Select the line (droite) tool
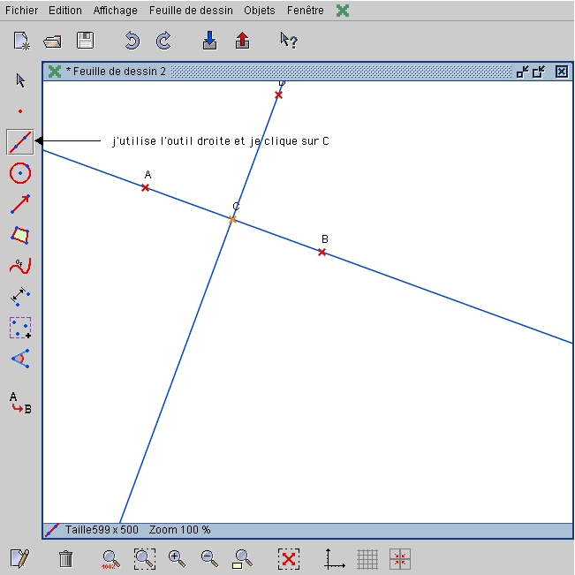Image resolution: width=575 pixels, height=575 pixels. pyautogui.click(x=20, y=141)
